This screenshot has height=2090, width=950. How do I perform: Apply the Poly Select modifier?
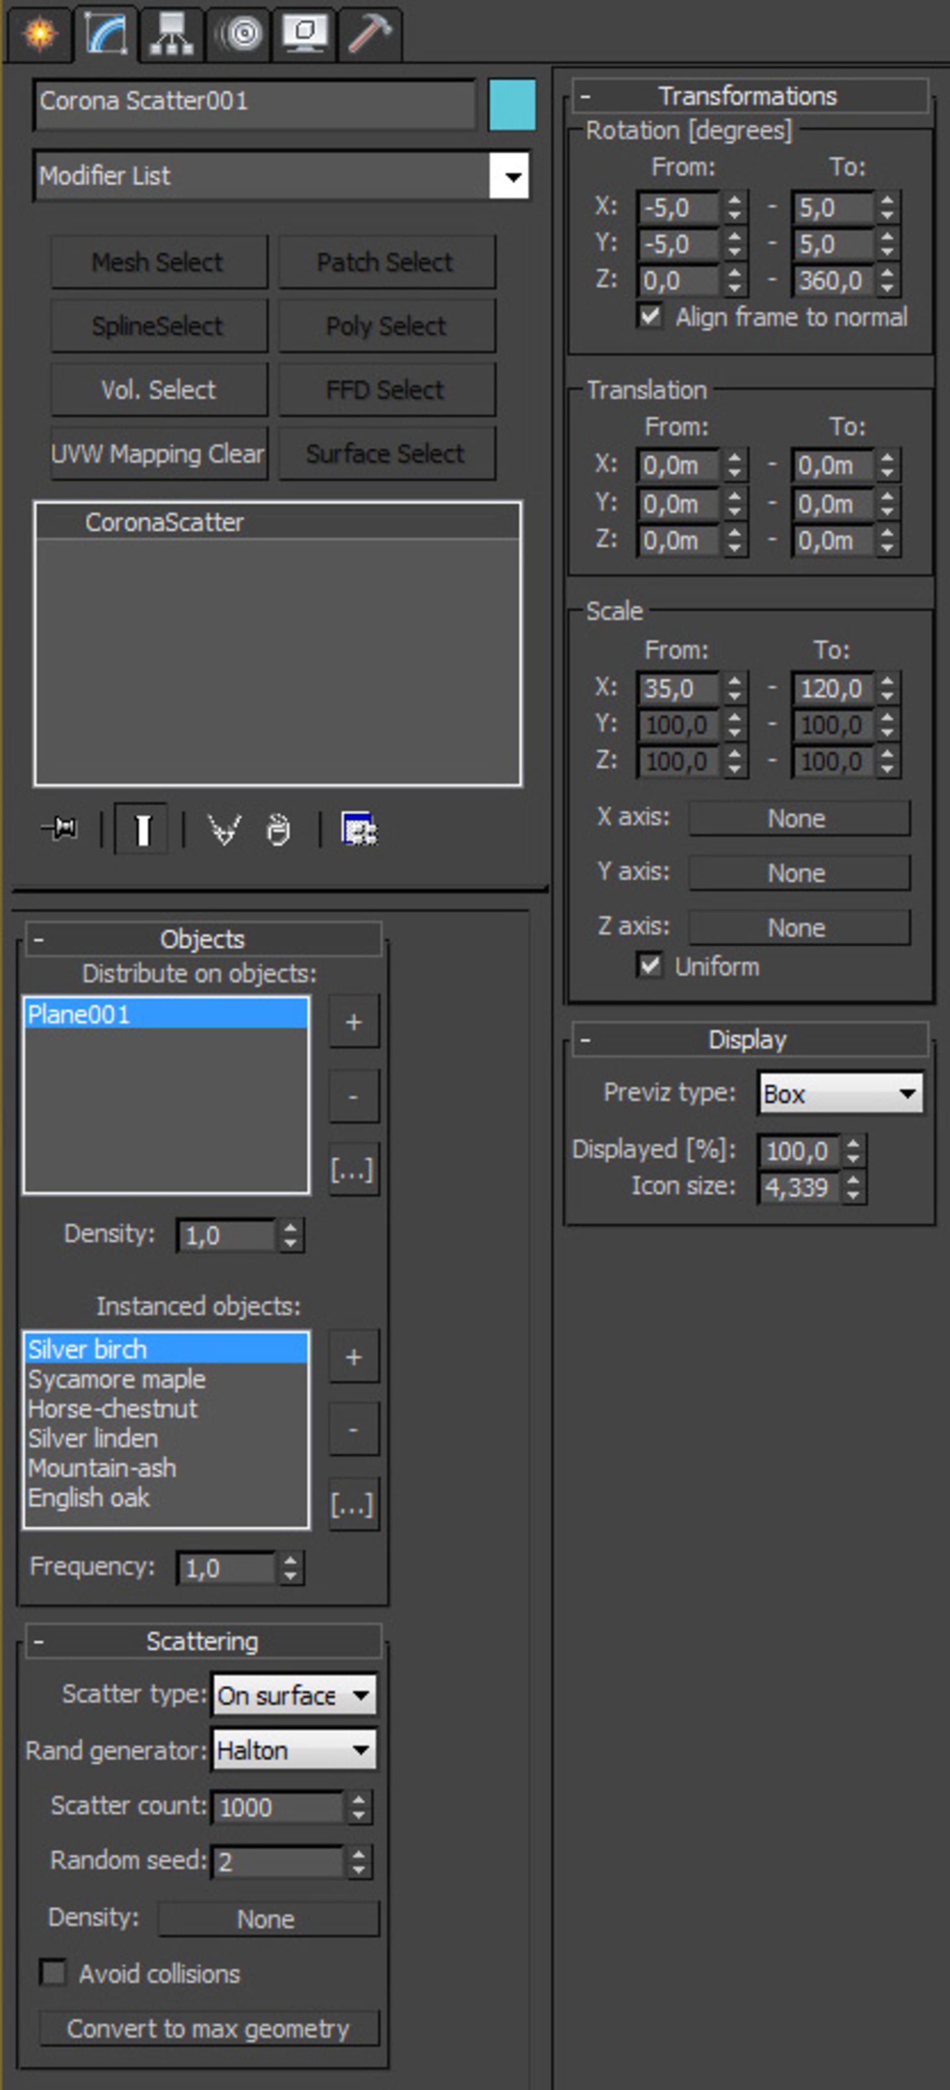click(387, 325)
